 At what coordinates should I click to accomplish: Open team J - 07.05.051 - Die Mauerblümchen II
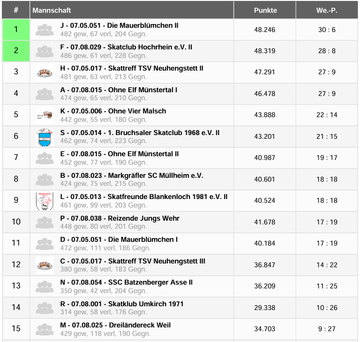click(119, 25)
